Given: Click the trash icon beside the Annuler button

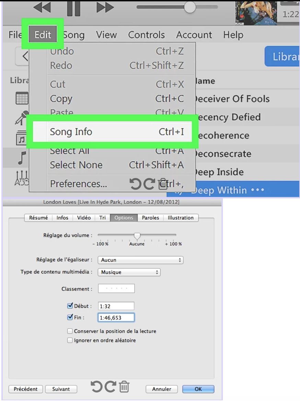Looking at the screenshot, I should [x=124, y=387].
